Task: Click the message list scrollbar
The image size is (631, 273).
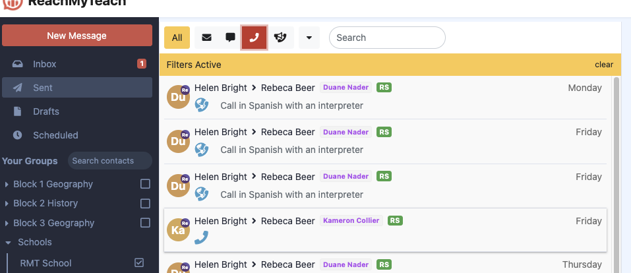Action: (616, 165)
